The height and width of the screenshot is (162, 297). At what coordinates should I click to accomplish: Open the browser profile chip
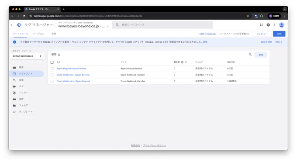pos(274,16)
